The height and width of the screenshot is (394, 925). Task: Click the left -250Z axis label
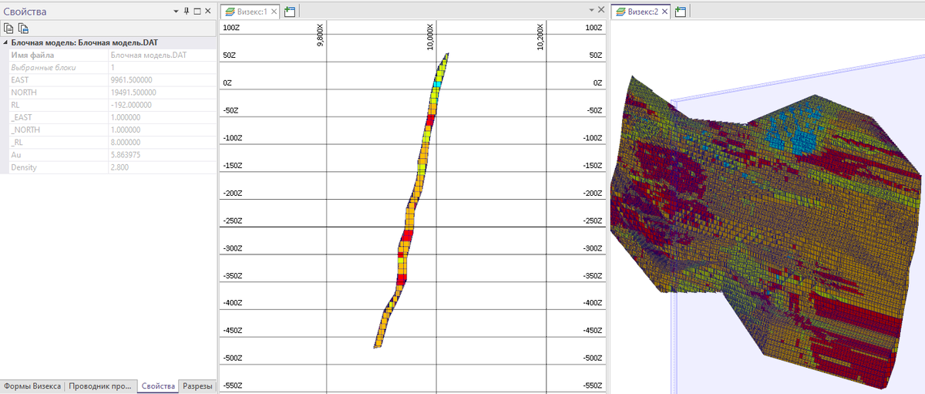point(232,221)
